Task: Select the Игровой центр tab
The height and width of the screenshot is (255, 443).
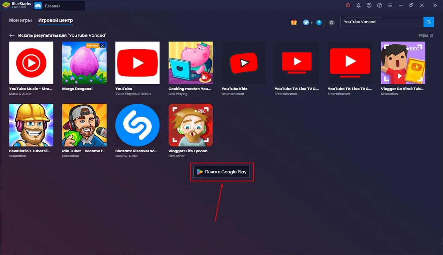Action: (x=56, y=20)
